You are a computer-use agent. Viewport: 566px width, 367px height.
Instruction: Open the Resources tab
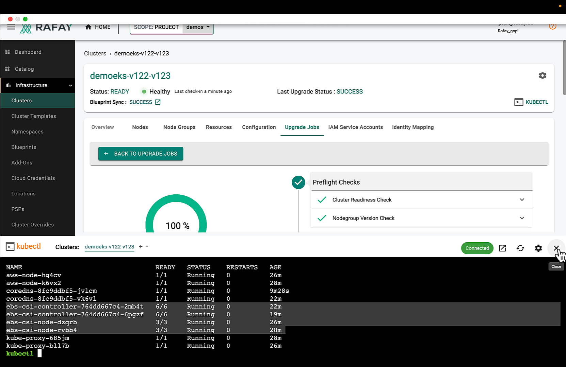pos(219,127)
